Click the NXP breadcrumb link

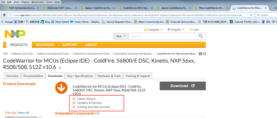[6, 54]
